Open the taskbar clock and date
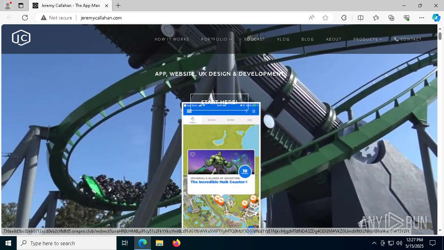 coord(415,243)
